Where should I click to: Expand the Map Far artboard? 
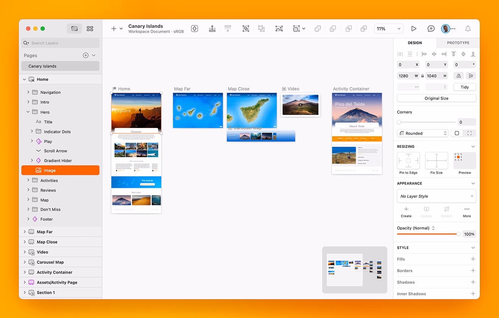[25, 232]
